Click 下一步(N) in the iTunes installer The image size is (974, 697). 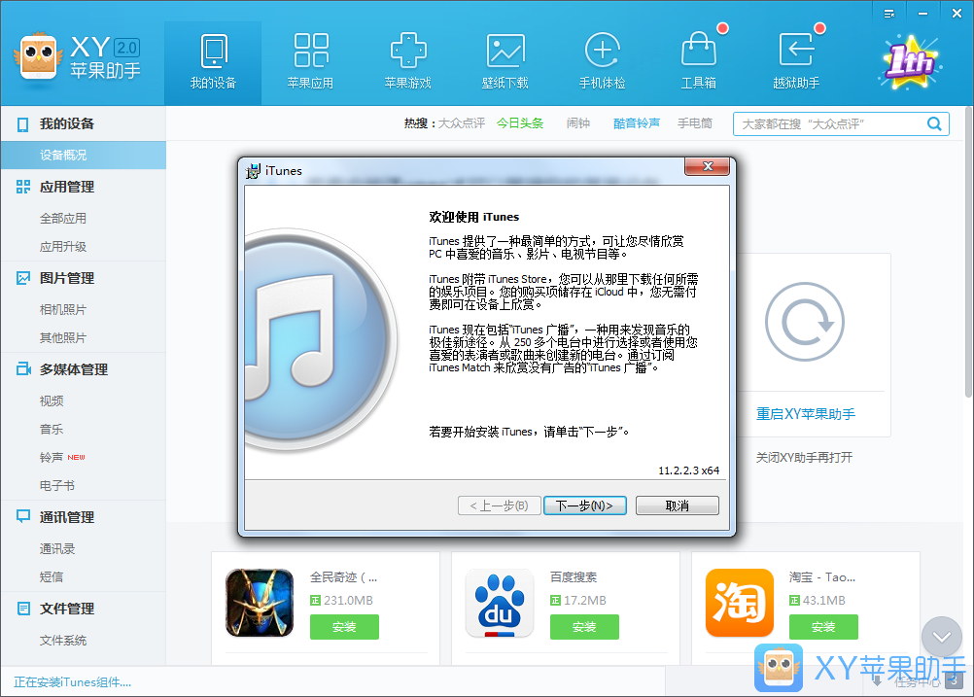click(584, 505)
